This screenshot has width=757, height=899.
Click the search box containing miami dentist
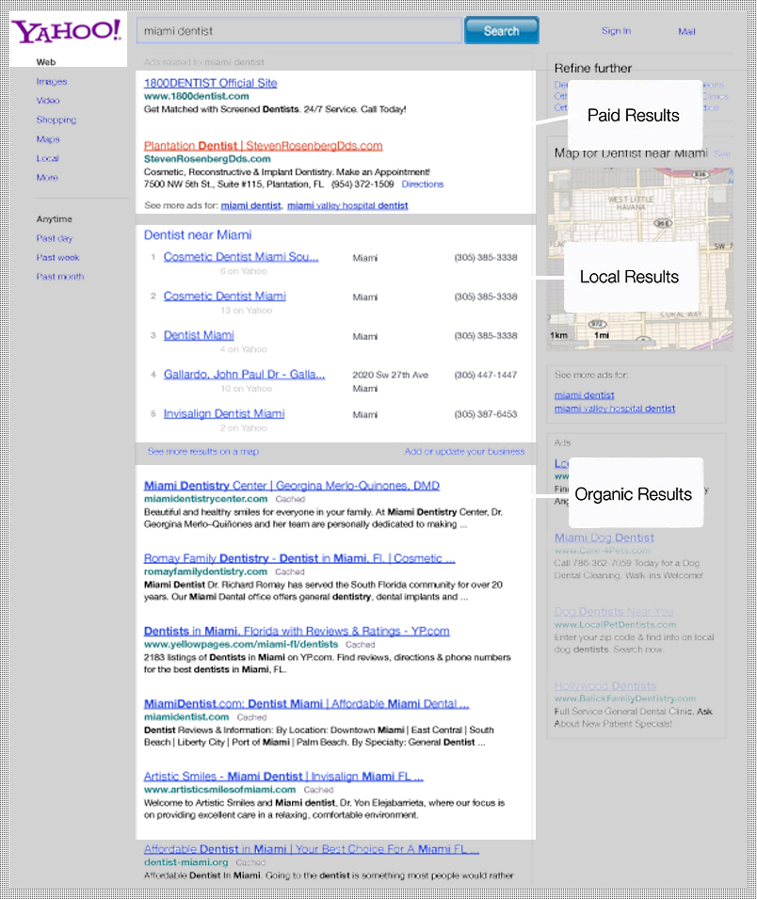(298, 31)
